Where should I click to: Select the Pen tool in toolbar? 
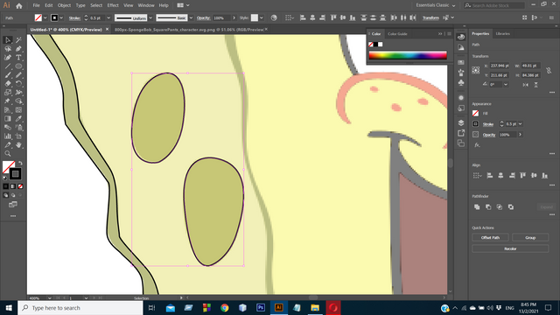18,49
